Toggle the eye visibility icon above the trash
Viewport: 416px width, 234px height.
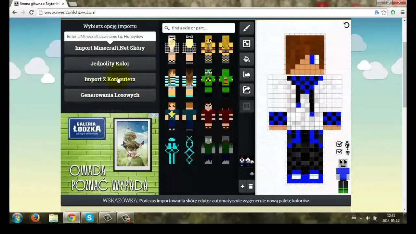point(252,174)
